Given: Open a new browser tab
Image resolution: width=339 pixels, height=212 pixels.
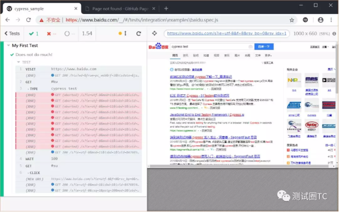Looking at the screenshot, I should (166, 8).
